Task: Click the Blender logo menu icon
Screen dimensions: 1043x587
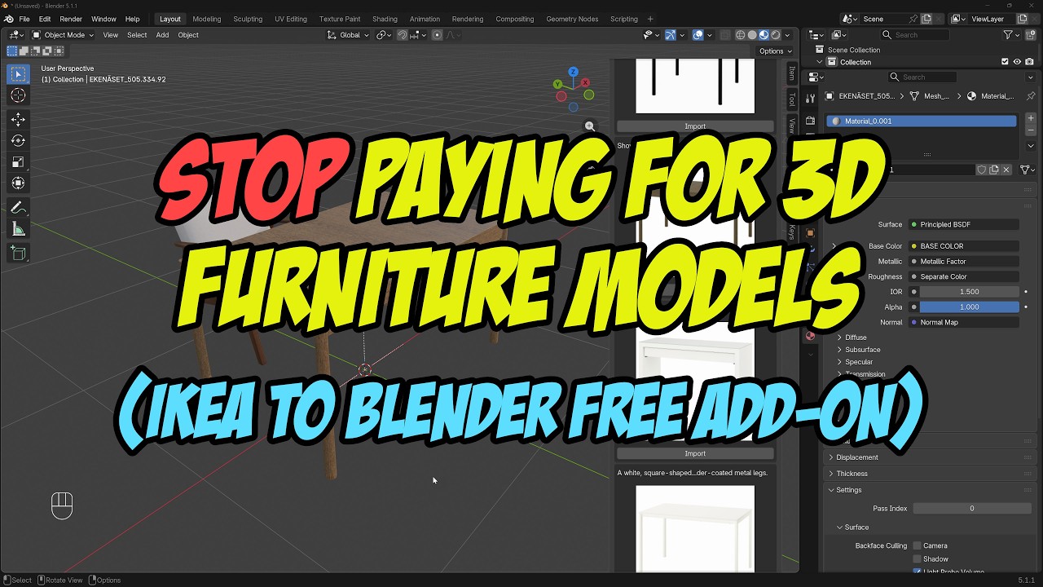Action: 8,19
